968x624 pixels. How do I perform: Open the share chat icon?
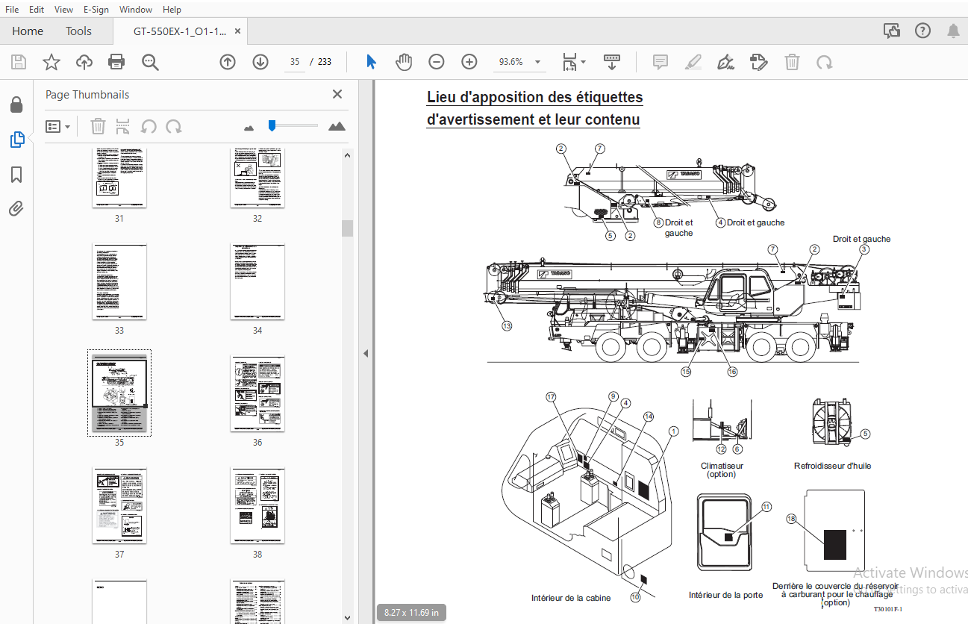point(891,31)
